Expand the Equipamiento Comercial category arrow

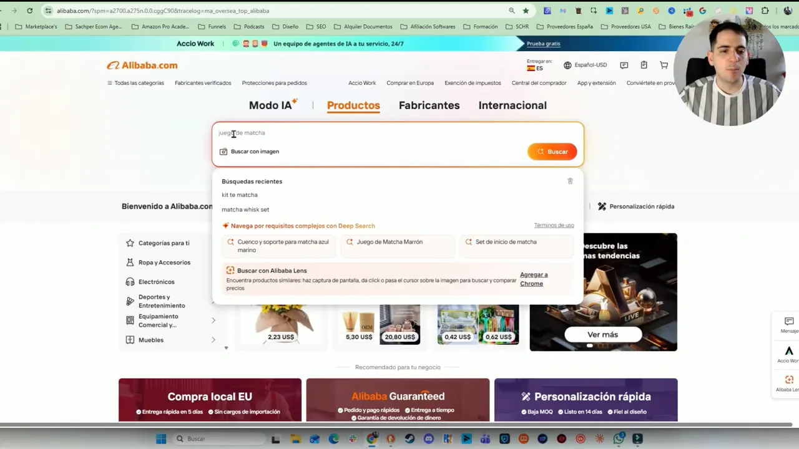pyautogui.click(x=213, y=321)
